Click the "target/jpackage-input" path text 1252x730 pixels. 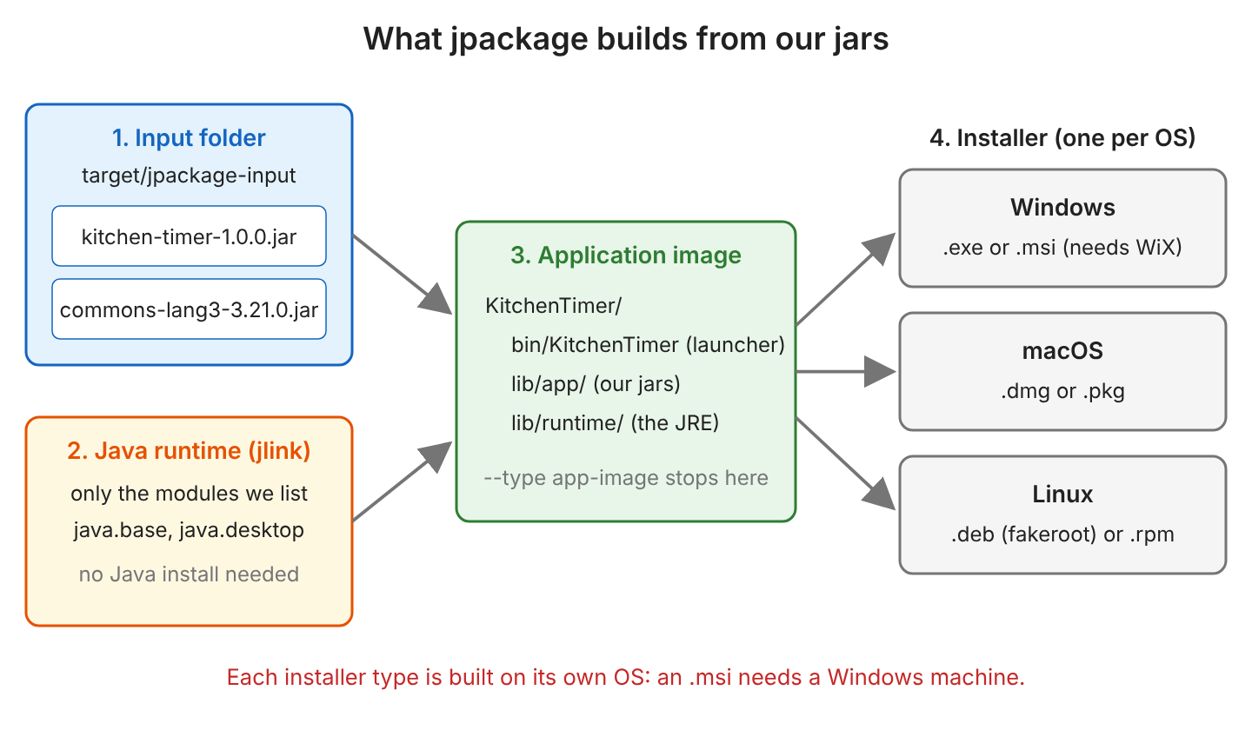189,176
